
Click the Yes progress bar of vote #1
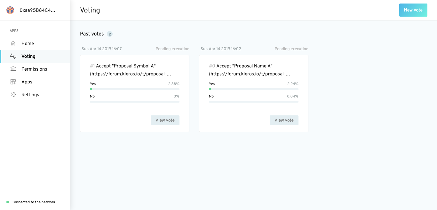point(135,89)
